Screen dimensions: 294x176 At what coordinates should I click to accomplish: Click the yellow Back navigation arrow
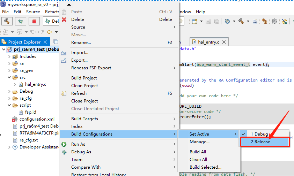pyautogui.click(x=50, y=32)
